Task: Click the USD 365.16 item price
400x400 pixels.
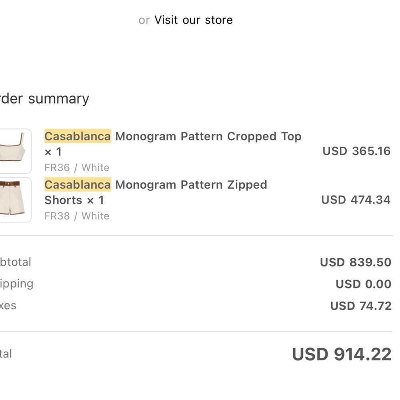Action: [x=356, y=151]
